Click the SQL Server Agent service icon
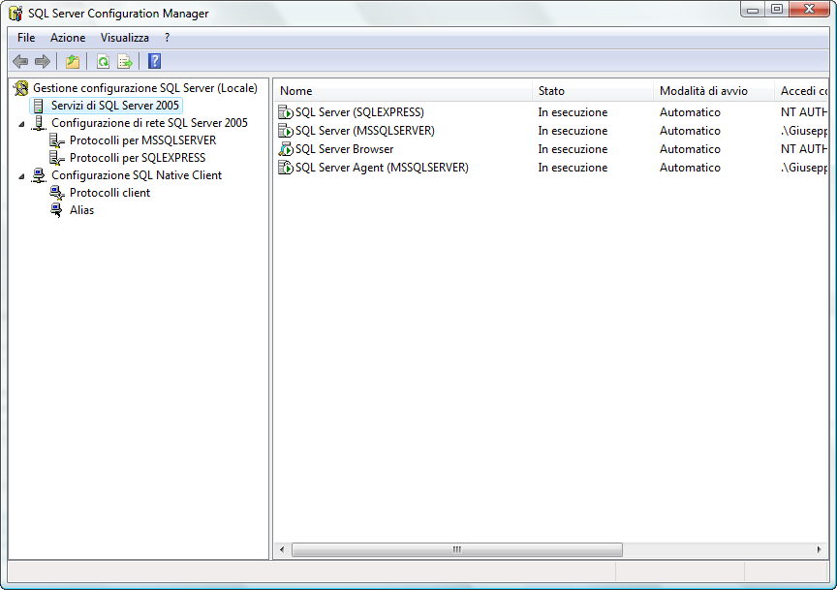Viewport: 837px width, 590px height. pyautogui.click(x=286, y=168)
